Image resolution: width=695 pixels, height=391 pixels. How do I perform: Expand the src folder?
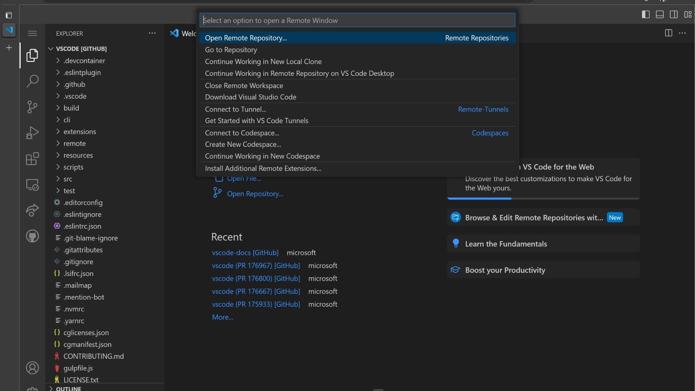tap(58, 179)
